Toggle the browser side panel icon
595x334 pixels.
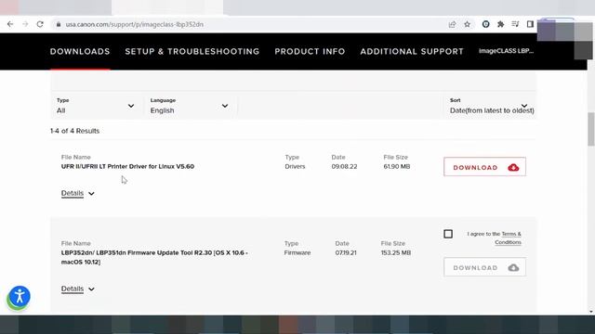click(x=530, y=24)
